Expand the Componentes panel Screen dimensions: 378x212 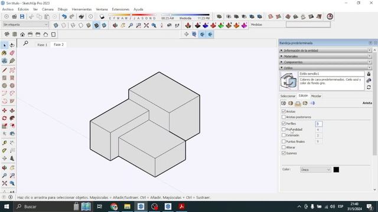point(325,62)
